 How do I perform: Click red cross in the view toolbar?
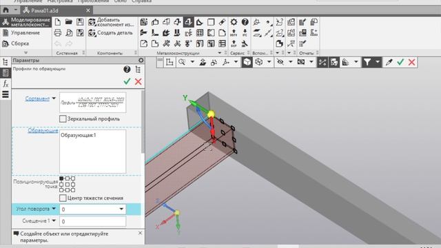point(412,62)
